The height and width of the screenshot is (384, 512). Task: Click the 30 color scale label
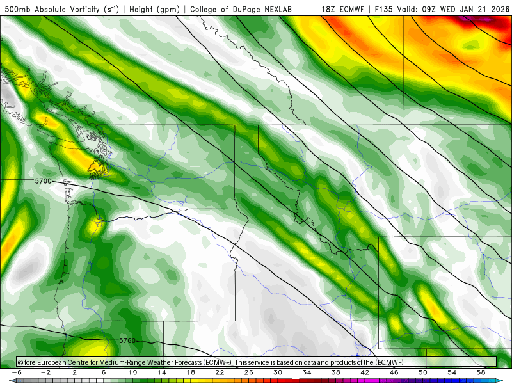278,372
